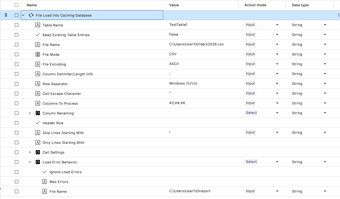
Task: Click the icon beside Skip Lines Starting With
Action: (x=38, y=133)
